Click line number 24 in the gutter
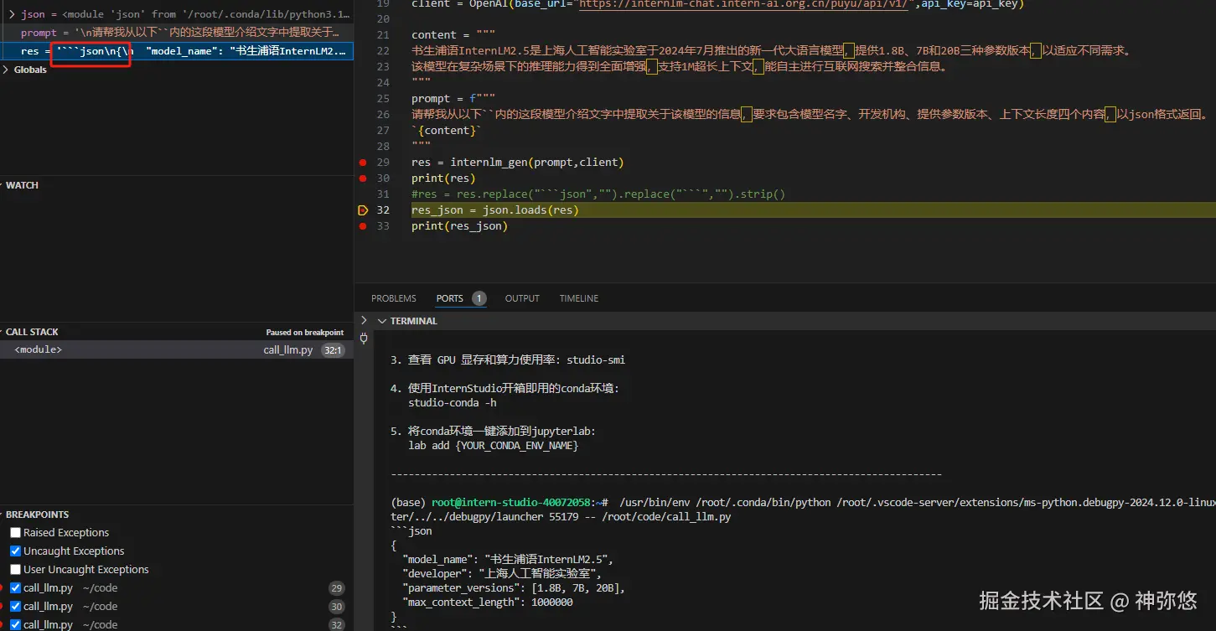The height and width of the screenshot is (631, 1216). click(384, 83)
